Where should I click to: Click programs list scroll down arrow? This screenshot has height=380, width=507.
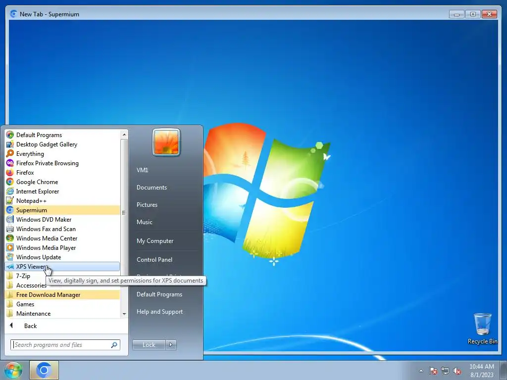pyautogui.click(x=124, y=314)
